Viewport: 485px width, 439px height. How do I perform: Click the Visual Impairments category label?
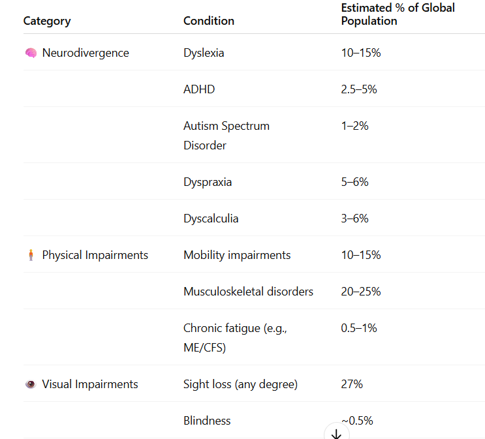click(x=90, y=384)
